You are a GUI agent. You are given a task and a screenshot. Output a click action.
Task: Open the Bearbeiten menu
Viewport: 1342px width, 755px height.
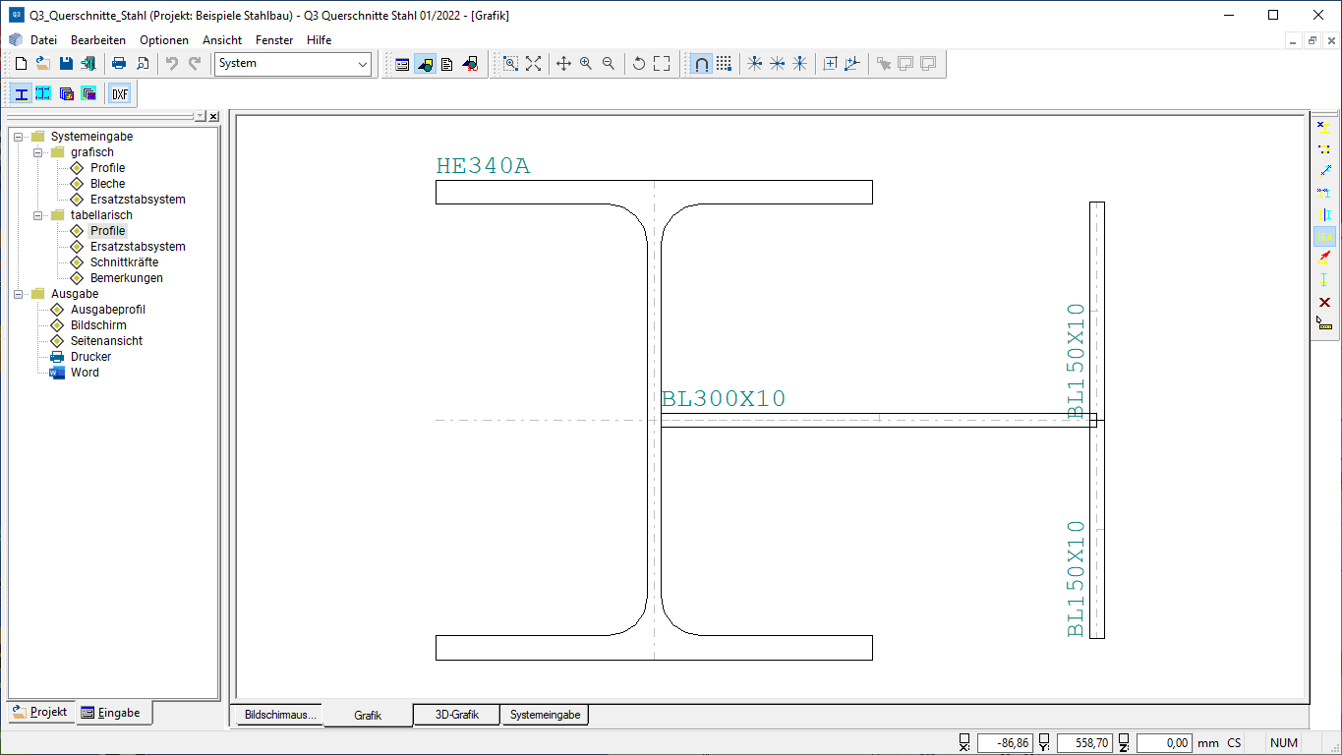pos(98,40)
